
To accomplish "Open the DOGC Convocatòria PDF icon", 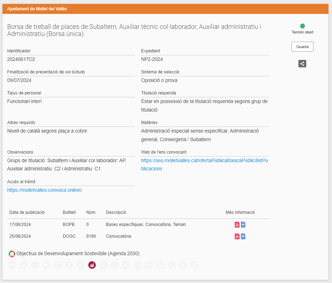I will [237, 236].
